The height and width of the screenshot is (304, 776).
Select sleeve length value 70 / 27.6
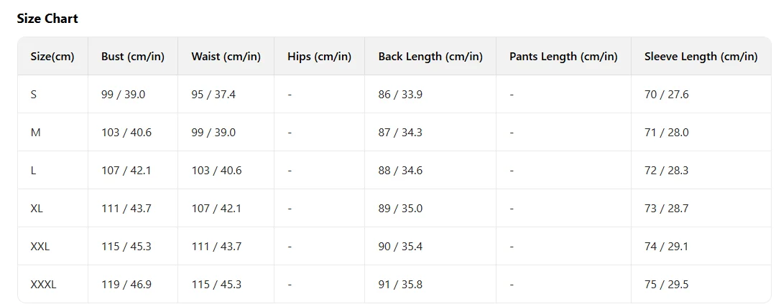[666, 95]
